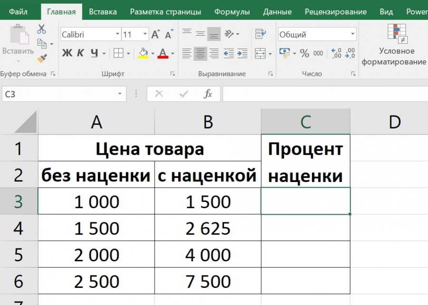Select the Format Painter brush
428x305 pixels.
coord(42,58)
